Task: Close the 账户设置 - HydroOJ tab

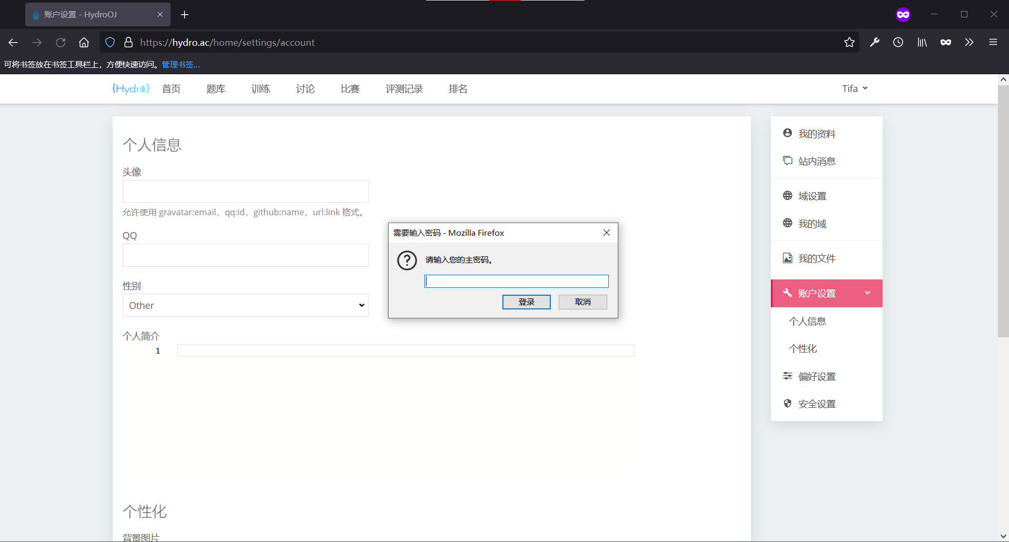Action: (160, 15)
